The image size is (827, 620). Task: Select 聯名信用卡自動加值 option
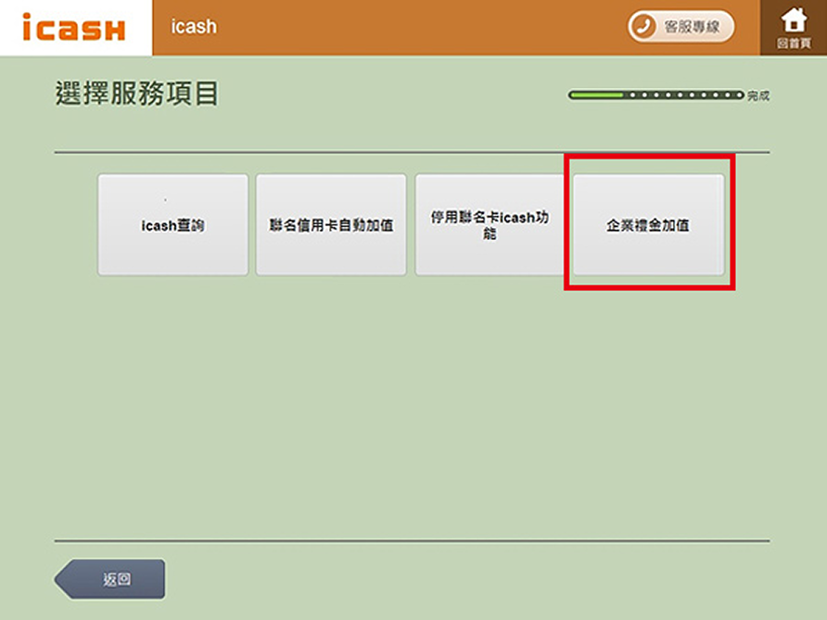(x=331, y=224)
